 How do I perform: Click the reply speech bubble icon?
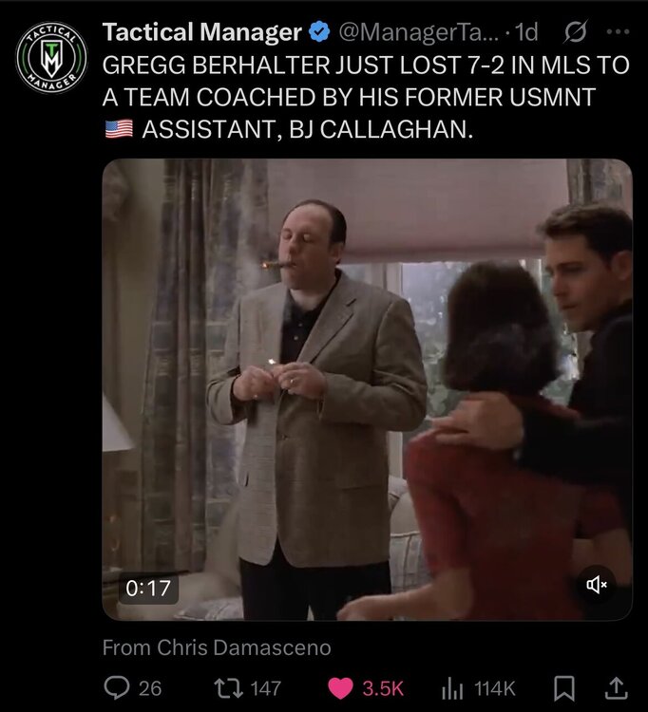tap(116, 688)
